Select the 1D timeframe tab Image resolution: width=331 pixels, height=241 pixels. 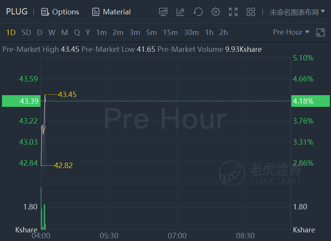(x=11, y=32)
